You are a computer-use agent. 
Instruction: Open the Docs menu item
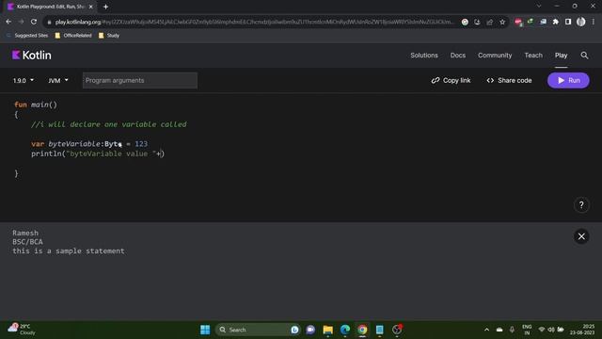tap(458, 56)
